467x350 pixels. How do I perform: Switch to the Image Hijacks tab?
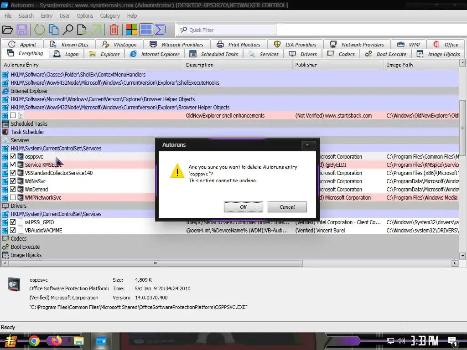pyautogui.click(x=438, y=54)
